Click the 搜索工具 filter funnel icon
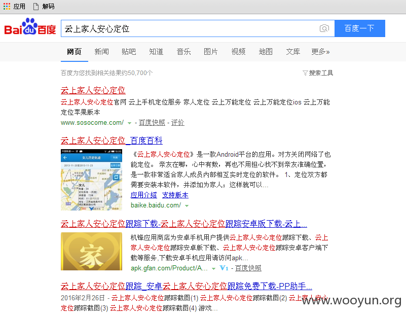The width and height of the screenshot is (406, 315). (x=305, y=73)
